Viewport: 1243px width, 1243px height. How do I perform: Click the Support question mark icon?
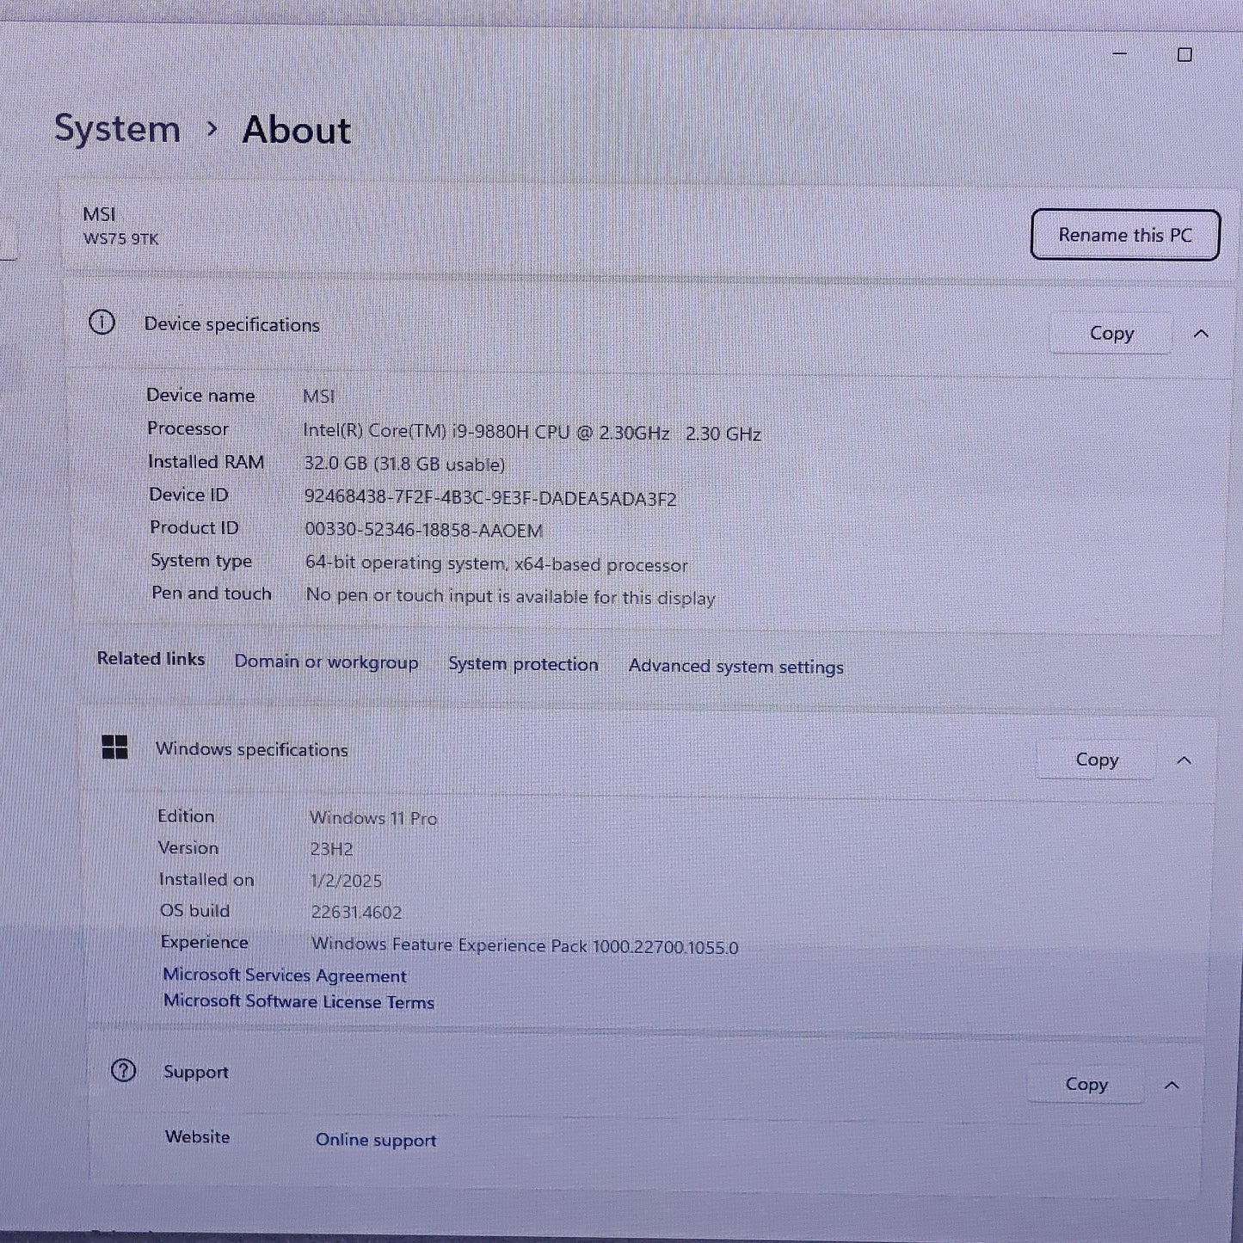pos(124,1071)
